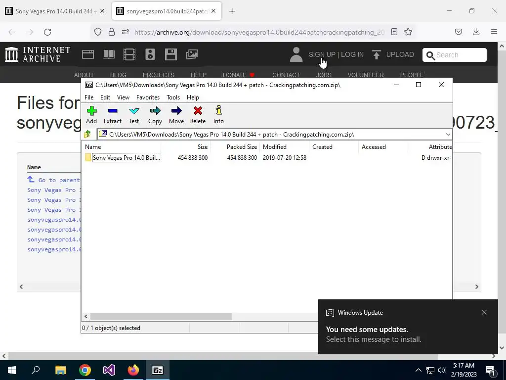Click the user avatar icon
The width and height of the screenshot is (506, 380).
tap(296, 54)
